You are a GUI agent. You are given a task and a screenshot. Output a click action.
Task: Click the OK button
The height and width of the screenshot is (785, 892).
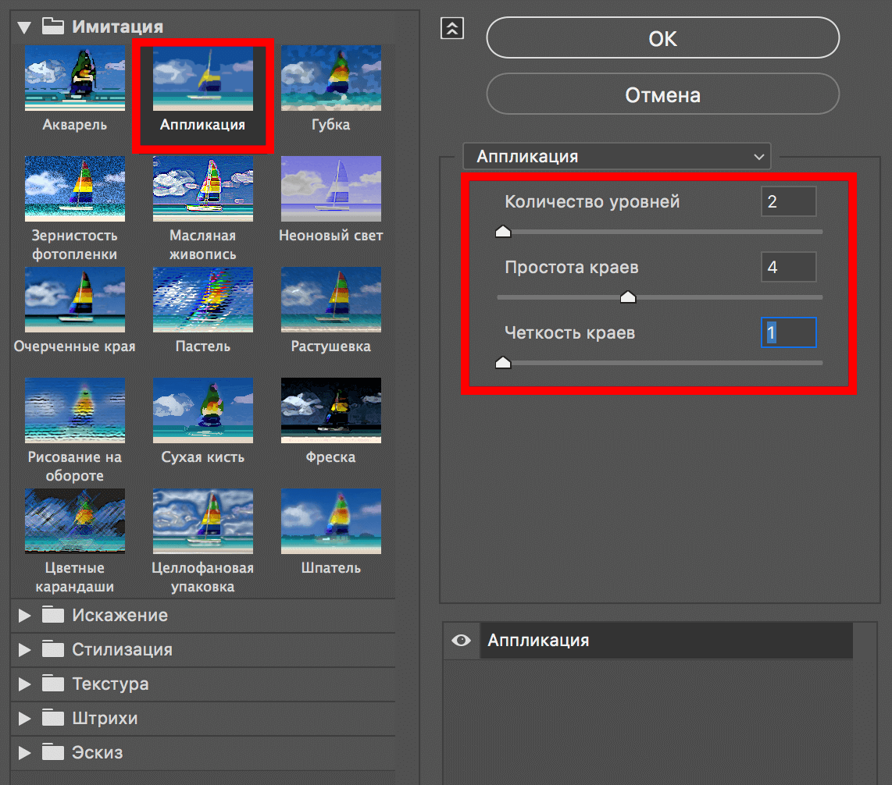coord(662,39)
